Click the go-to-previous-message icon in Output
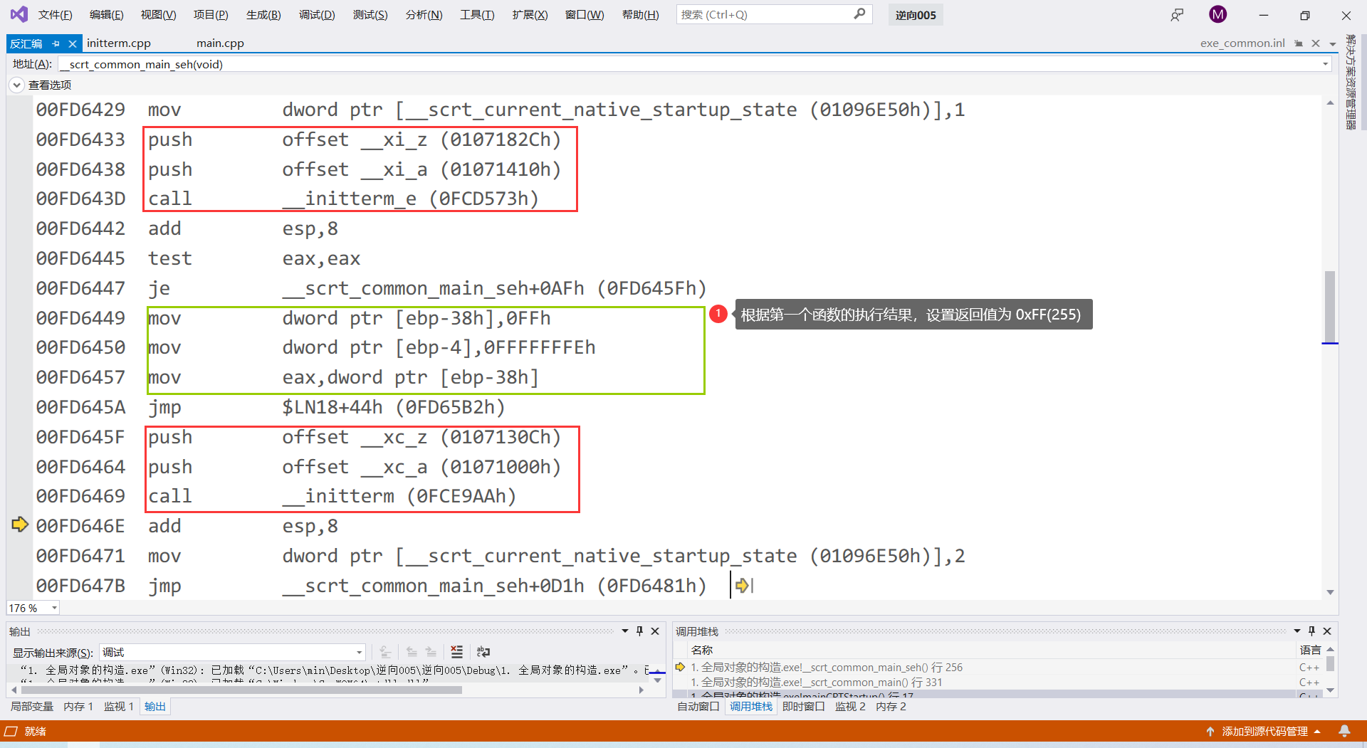 click(412, 652)
